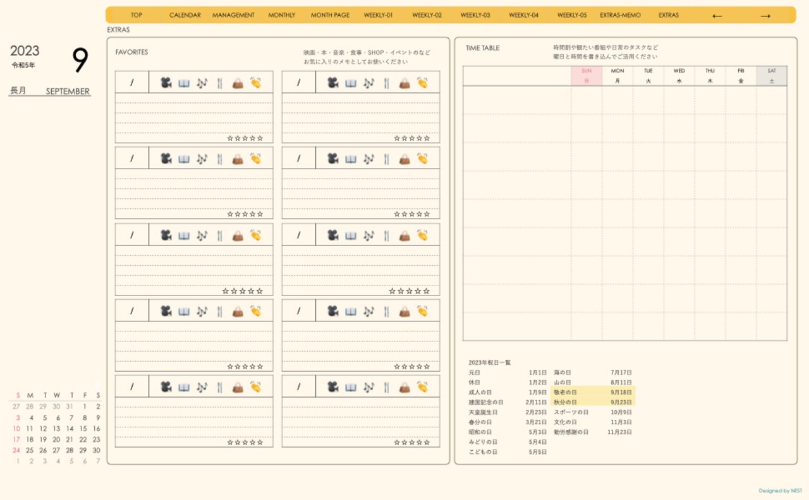The width and height of the screenshot is (809, 500).
Task: Tap clapping hands icon in bottom-right favorites card
Action: point(422,387)
